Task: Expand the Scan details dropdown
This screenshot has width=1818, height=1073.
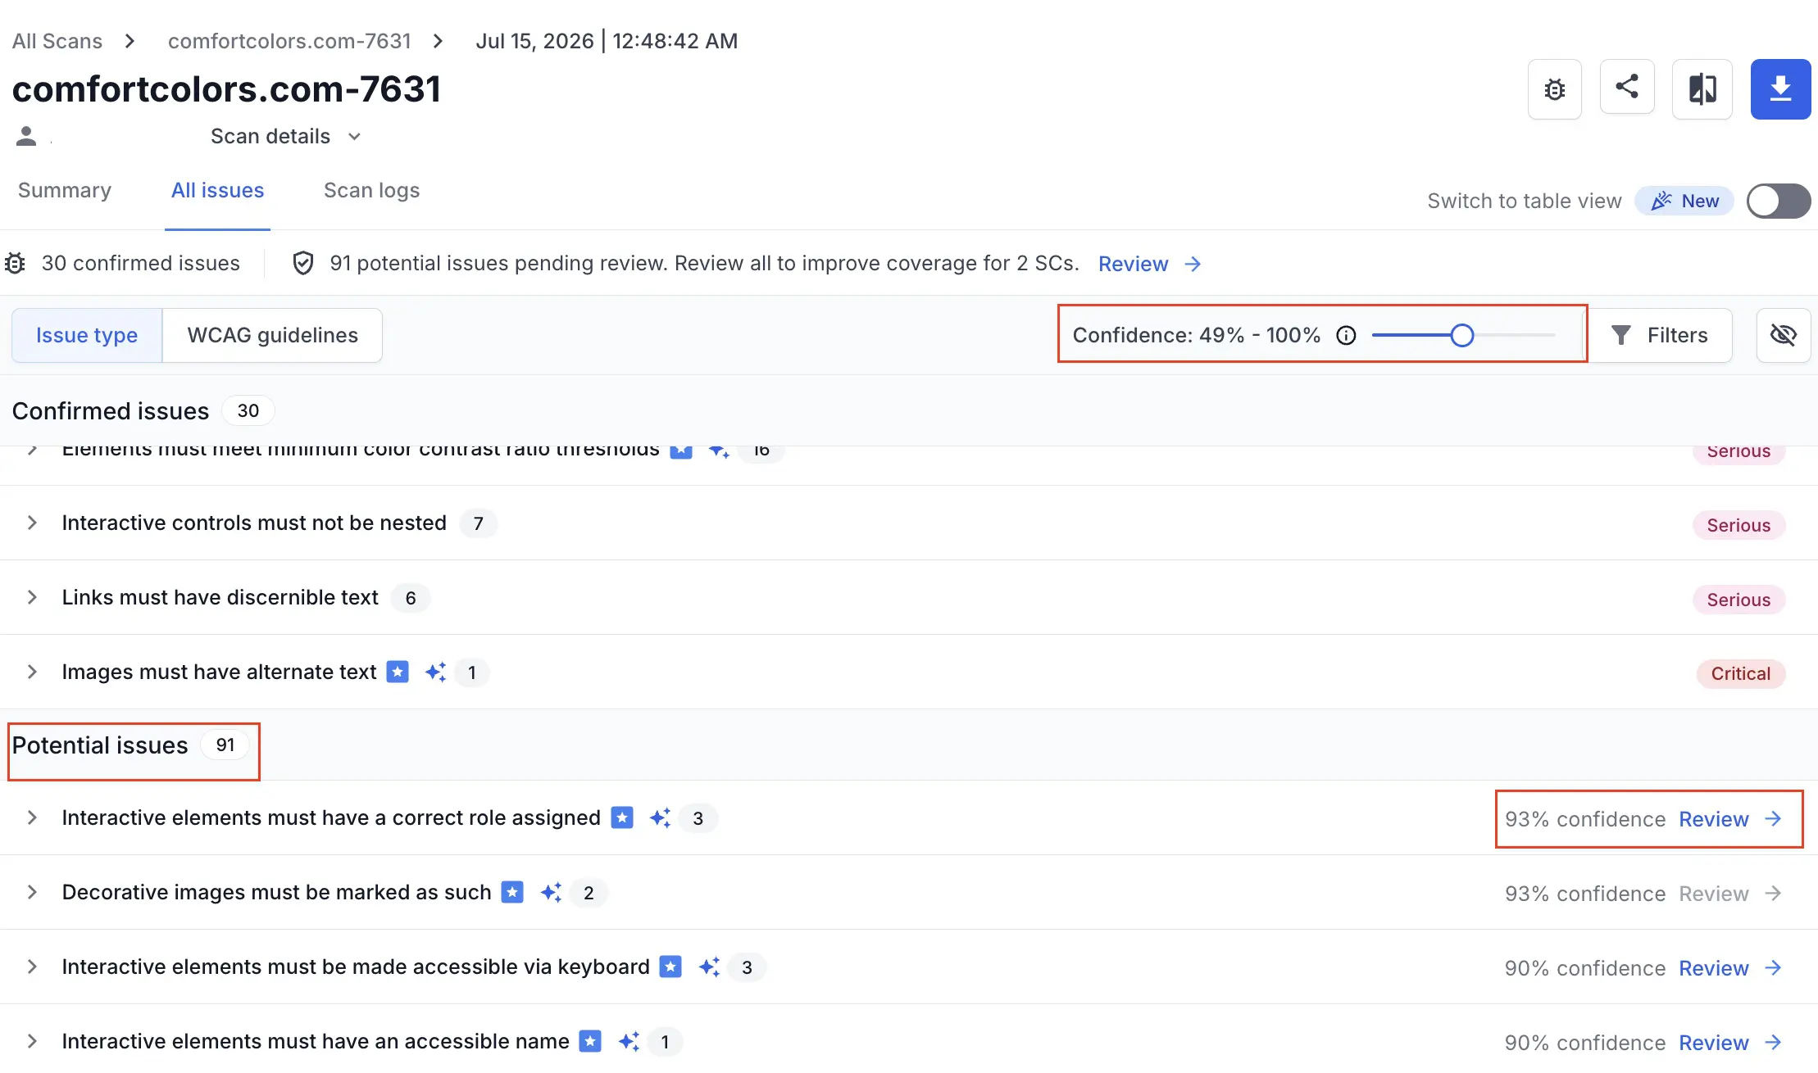Action: coord(285,136)
